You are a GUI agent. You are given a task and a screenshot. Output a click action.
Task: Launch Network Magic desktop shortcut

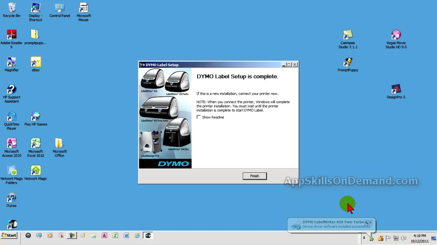(x=36, y=173)
